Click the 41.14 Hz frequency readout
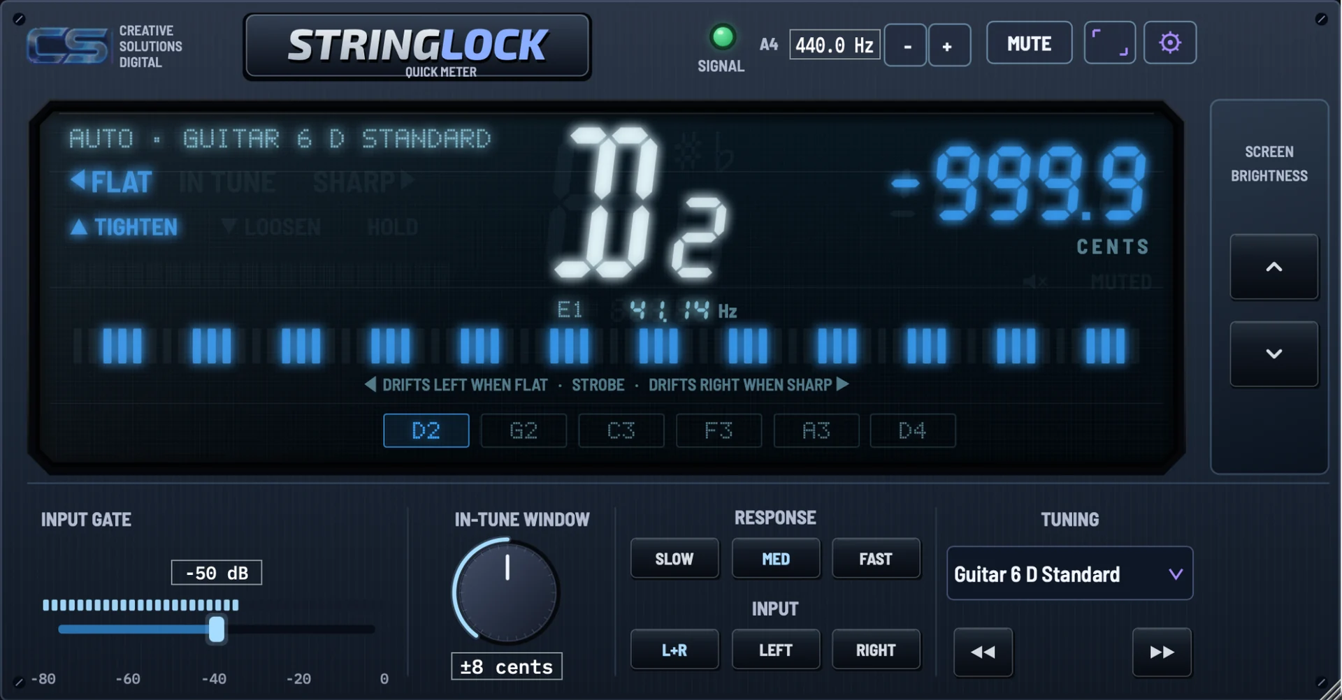Viewport: 1342px width, 700px height. [x=682, y=310]
